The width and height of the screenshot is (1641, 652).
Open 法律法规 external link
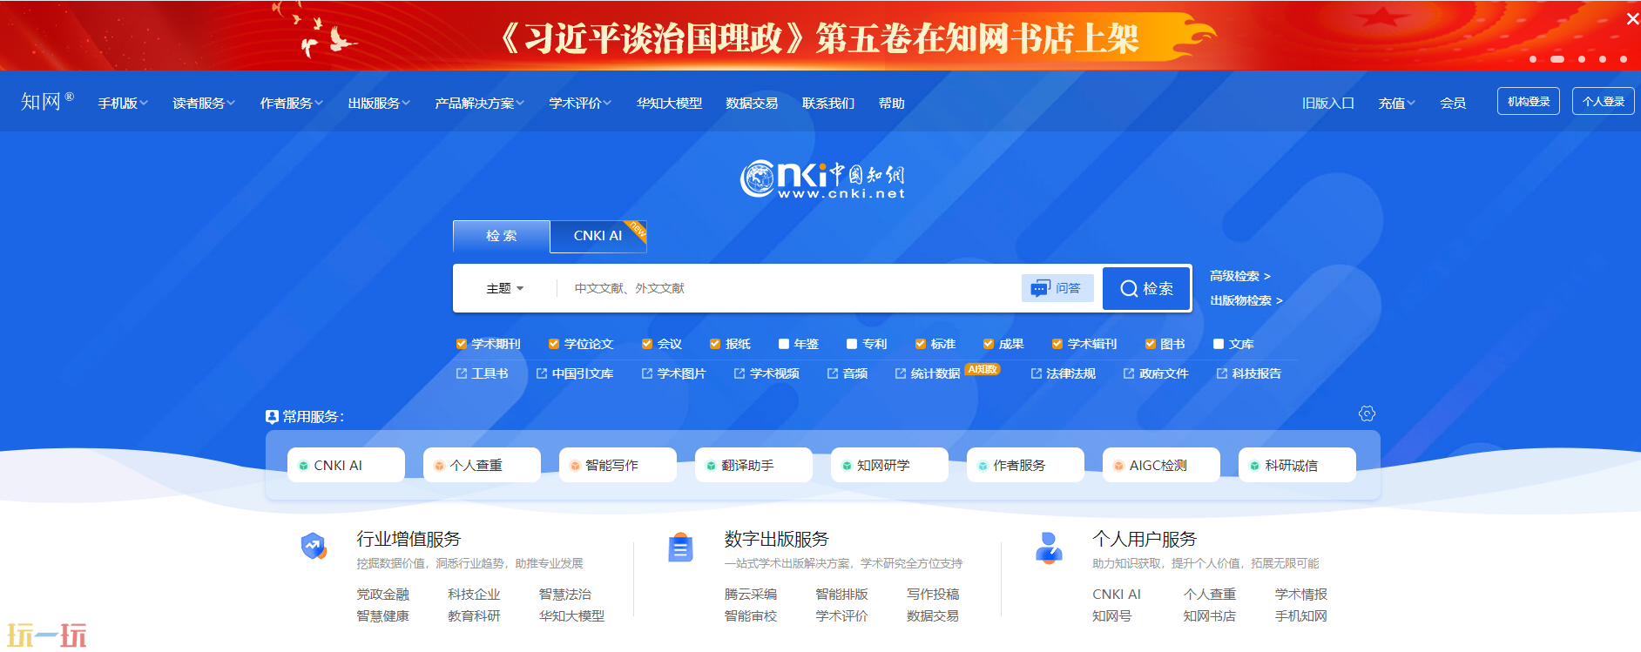[1063, 373]
